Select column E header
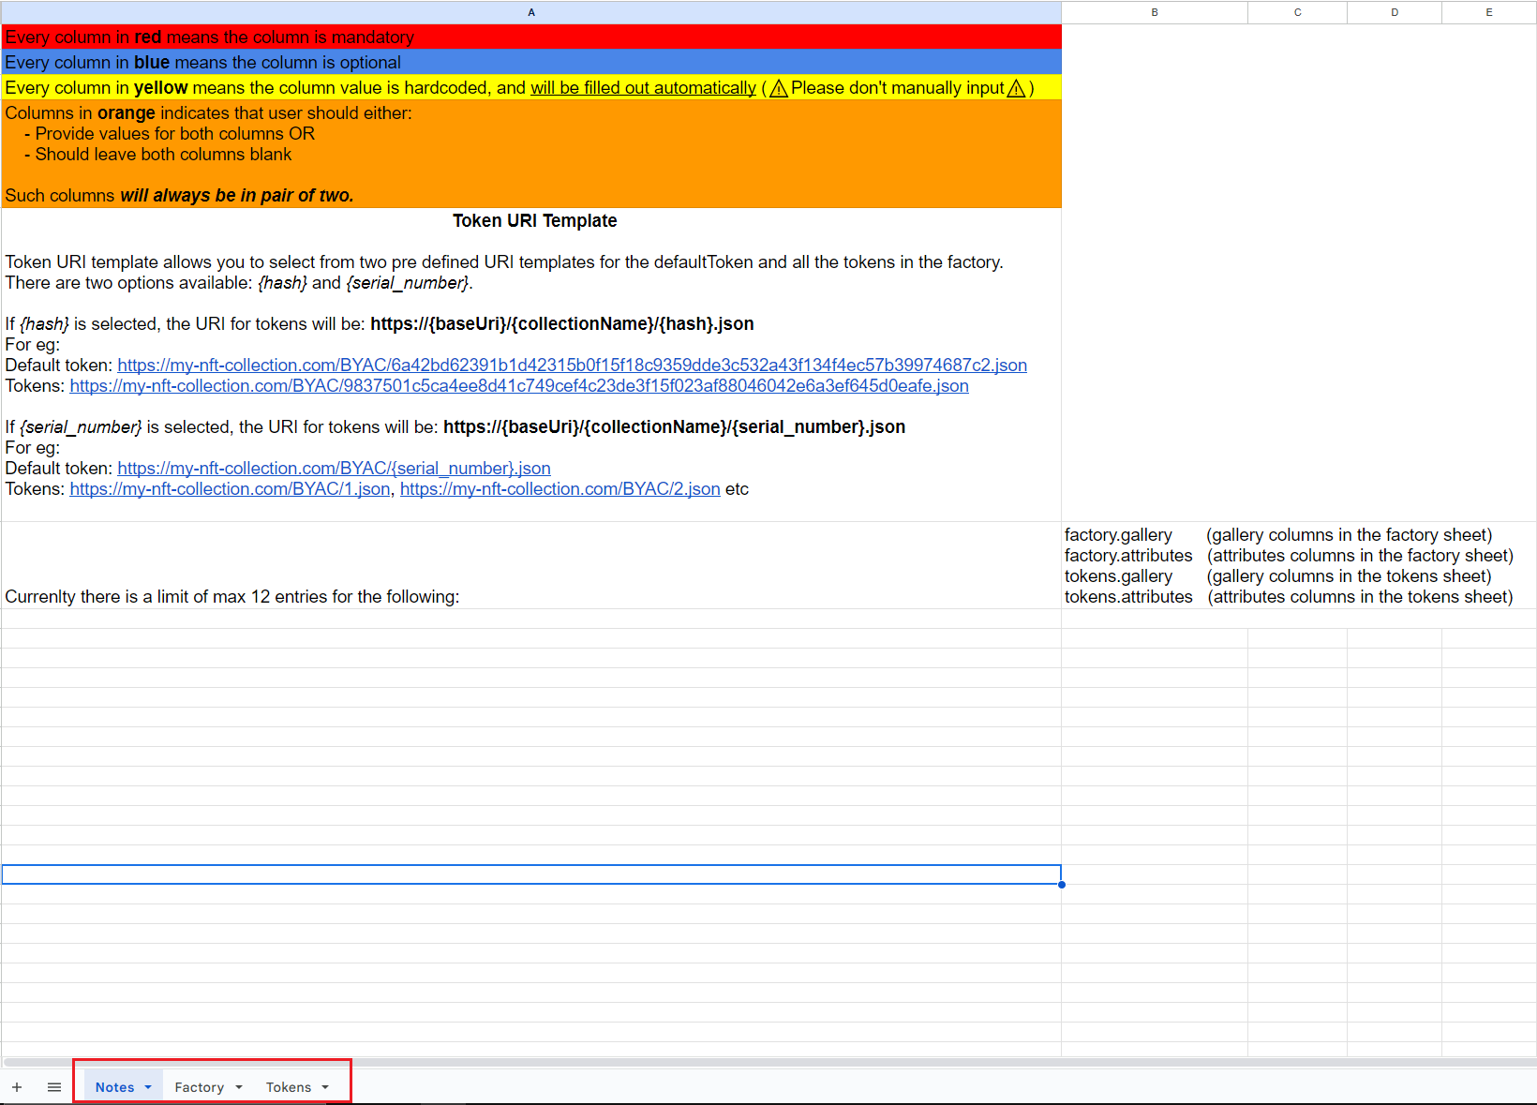This screenshot has width=1537, height=1105. (x=1489, y=12)
